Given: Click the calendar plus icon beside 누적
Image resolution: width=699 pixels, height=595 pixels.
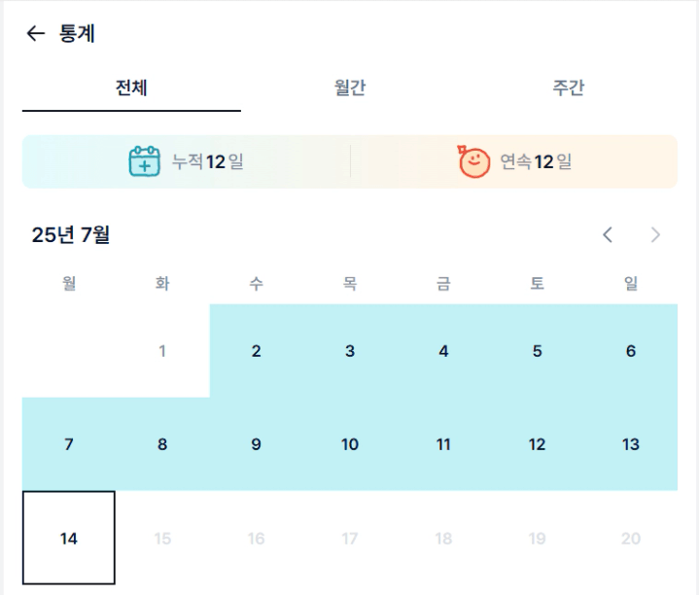Looking at the screenshot, I should [x=145, y=161].
